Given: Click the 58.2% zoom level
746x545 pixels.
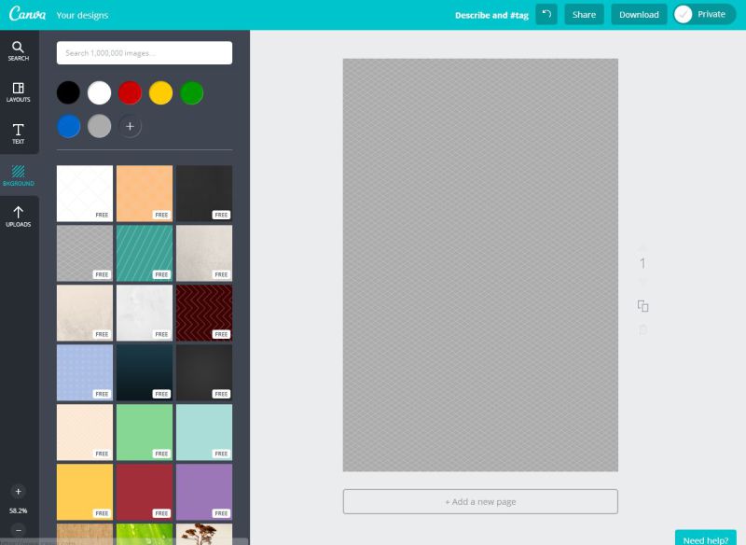Looking at the screenshot, I should click(18, 510).
